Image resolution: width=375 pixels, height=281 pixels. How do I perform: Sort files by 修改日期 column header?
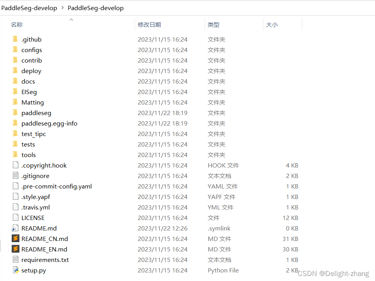point(149,24)
